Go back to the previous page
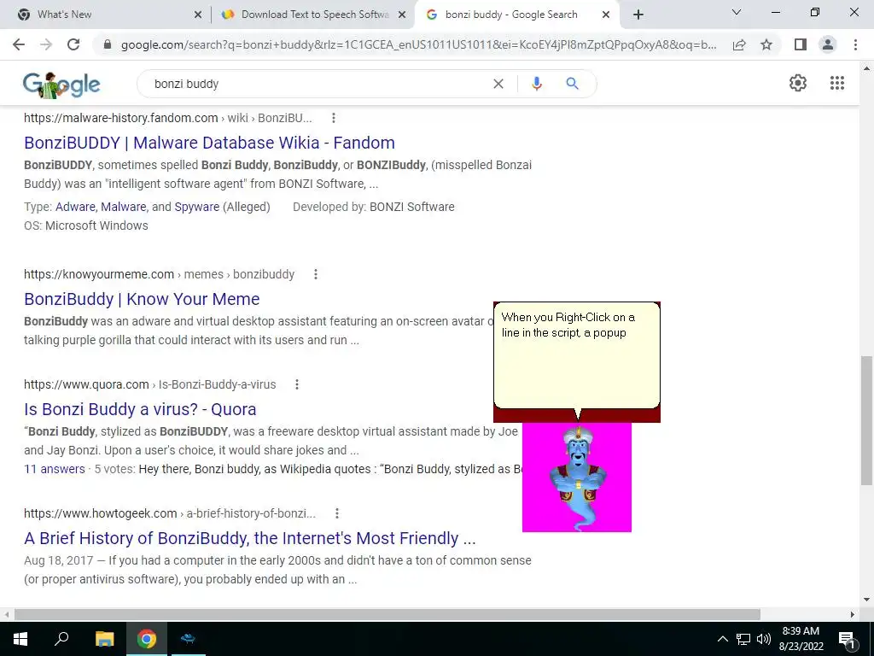Viewport: 874px width, 656px height. 19,44
